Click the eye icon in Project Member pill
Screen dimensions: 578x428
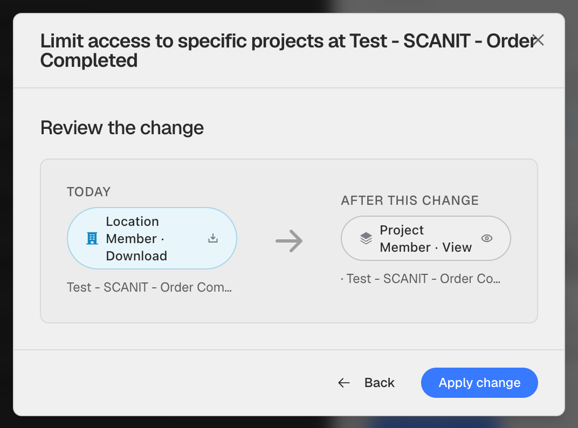(486, 238)
